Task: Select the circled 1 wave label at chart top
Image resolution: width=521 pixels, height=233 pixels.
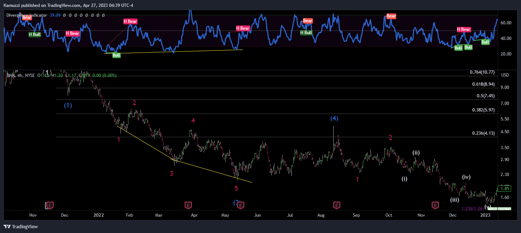Action: (48, 72)
